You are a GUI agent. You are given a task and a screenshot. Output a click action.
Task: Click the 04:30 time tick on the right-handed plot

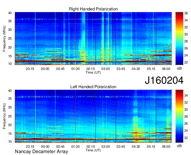[x=136, y=69]
